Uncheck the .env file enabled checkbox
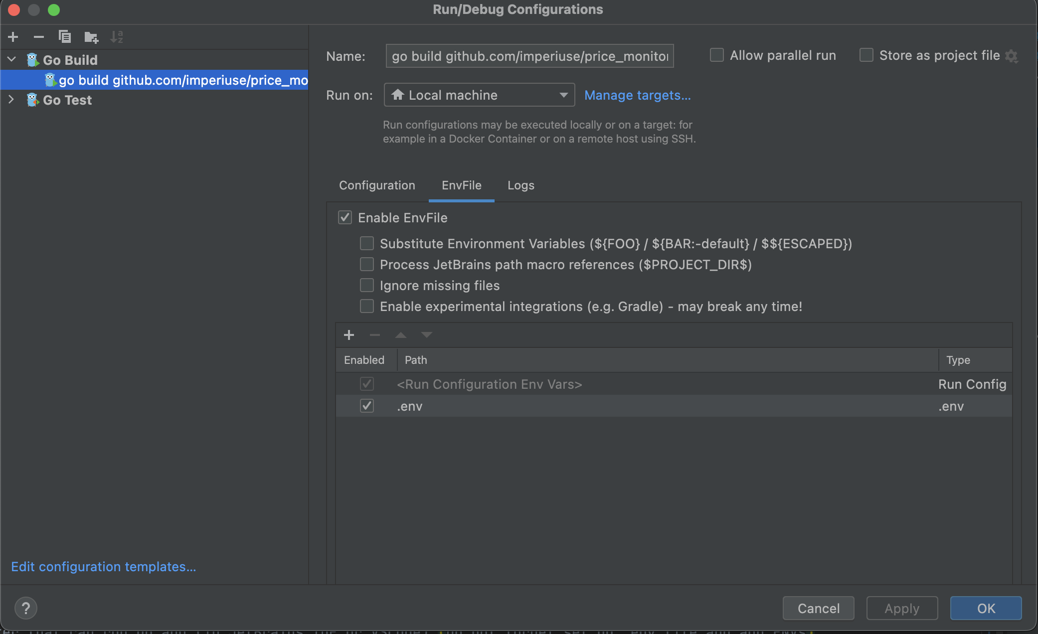The image size is (1038, 634). (367, 406)
